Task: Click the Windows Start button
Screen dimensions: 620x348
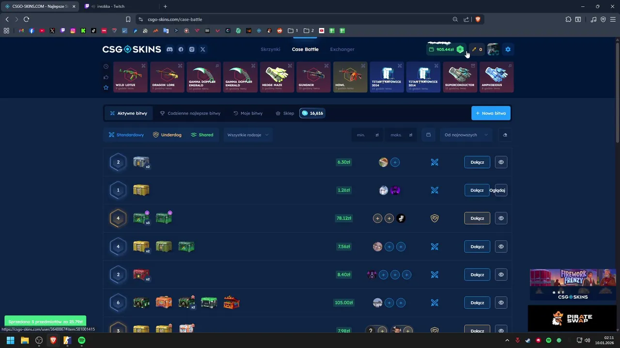Action: (x=10, y=340)
